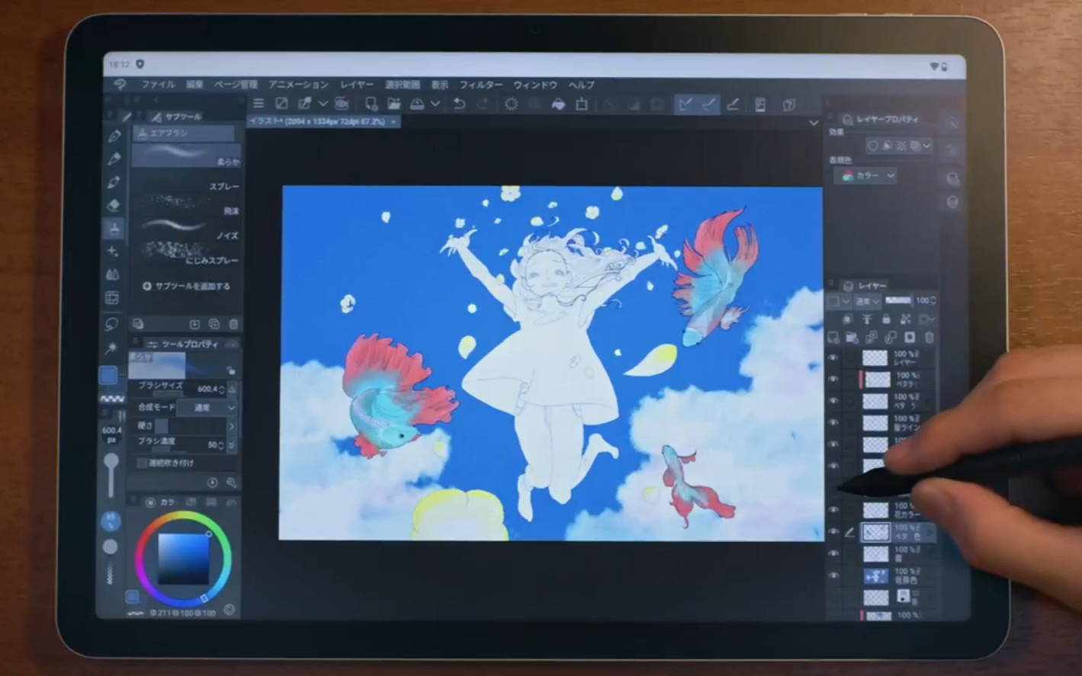Screen dimensions: 1082x676
Task: Open the レイヤー menu
Action: pos(357,85)
